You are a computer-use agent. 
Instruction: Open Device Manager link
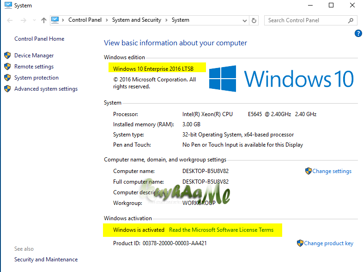click(x=34, y=56)
